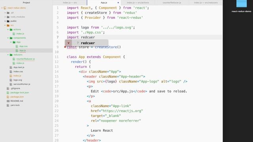Click the typed 'redcuer' word on line 7
The height and width of the screenshot is (142, 253).
pos(88,37)
